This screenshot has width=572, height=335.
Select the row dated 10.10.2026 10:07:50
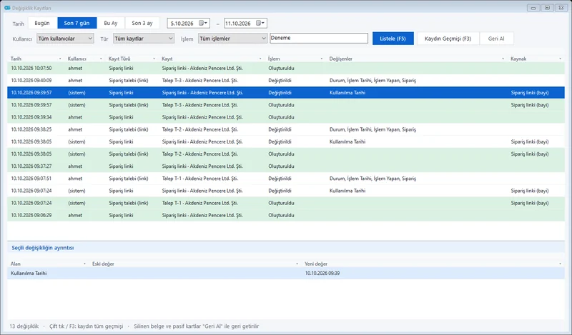pyautogui.click(x=285, y=68)
